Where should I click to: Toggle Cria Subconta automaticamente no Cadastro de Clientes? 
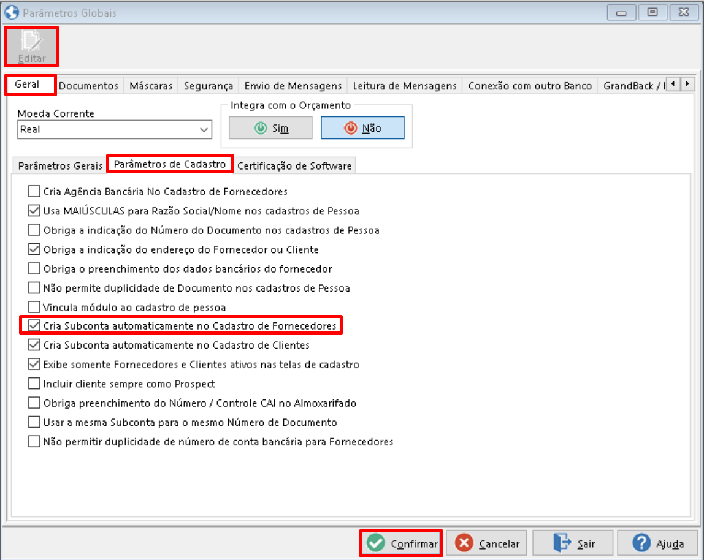(34, 344)
